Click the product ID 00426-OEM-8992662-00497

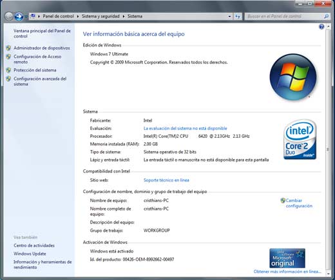click(148, 259)
